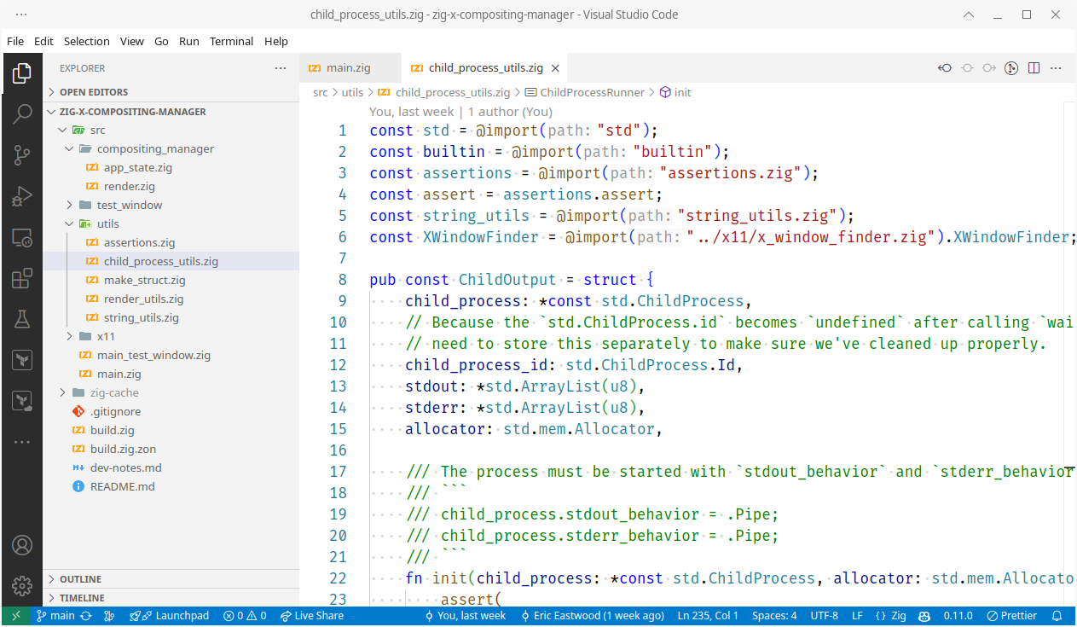
Task: Open notifications bell in status bar
Action: (x=1057, y=616)
